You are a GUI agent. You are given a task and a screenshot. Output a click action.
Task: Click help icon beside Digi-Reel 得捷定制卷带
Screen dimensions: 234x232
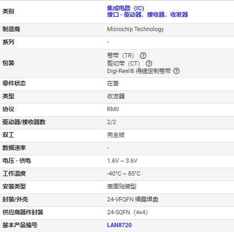[x=176, y=71]
